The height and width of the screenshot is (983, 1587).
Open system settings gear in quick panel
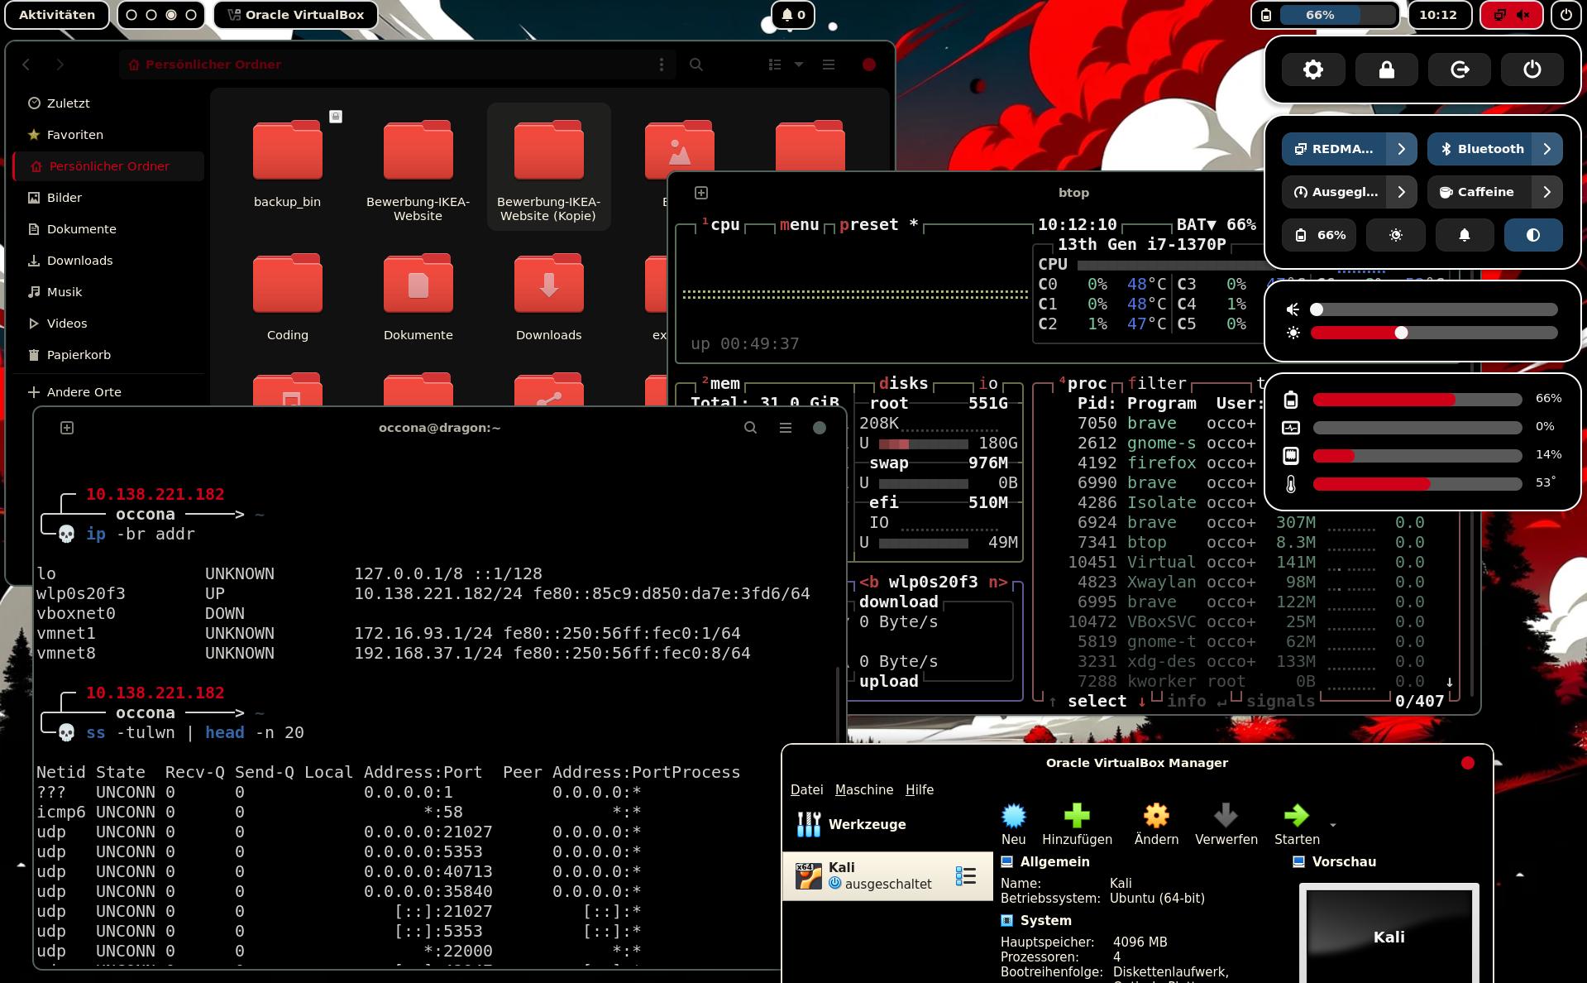(1312, 70)
